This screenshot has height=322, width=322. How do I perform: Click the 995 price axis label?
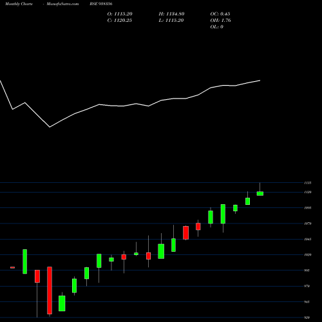click(307, 270)
